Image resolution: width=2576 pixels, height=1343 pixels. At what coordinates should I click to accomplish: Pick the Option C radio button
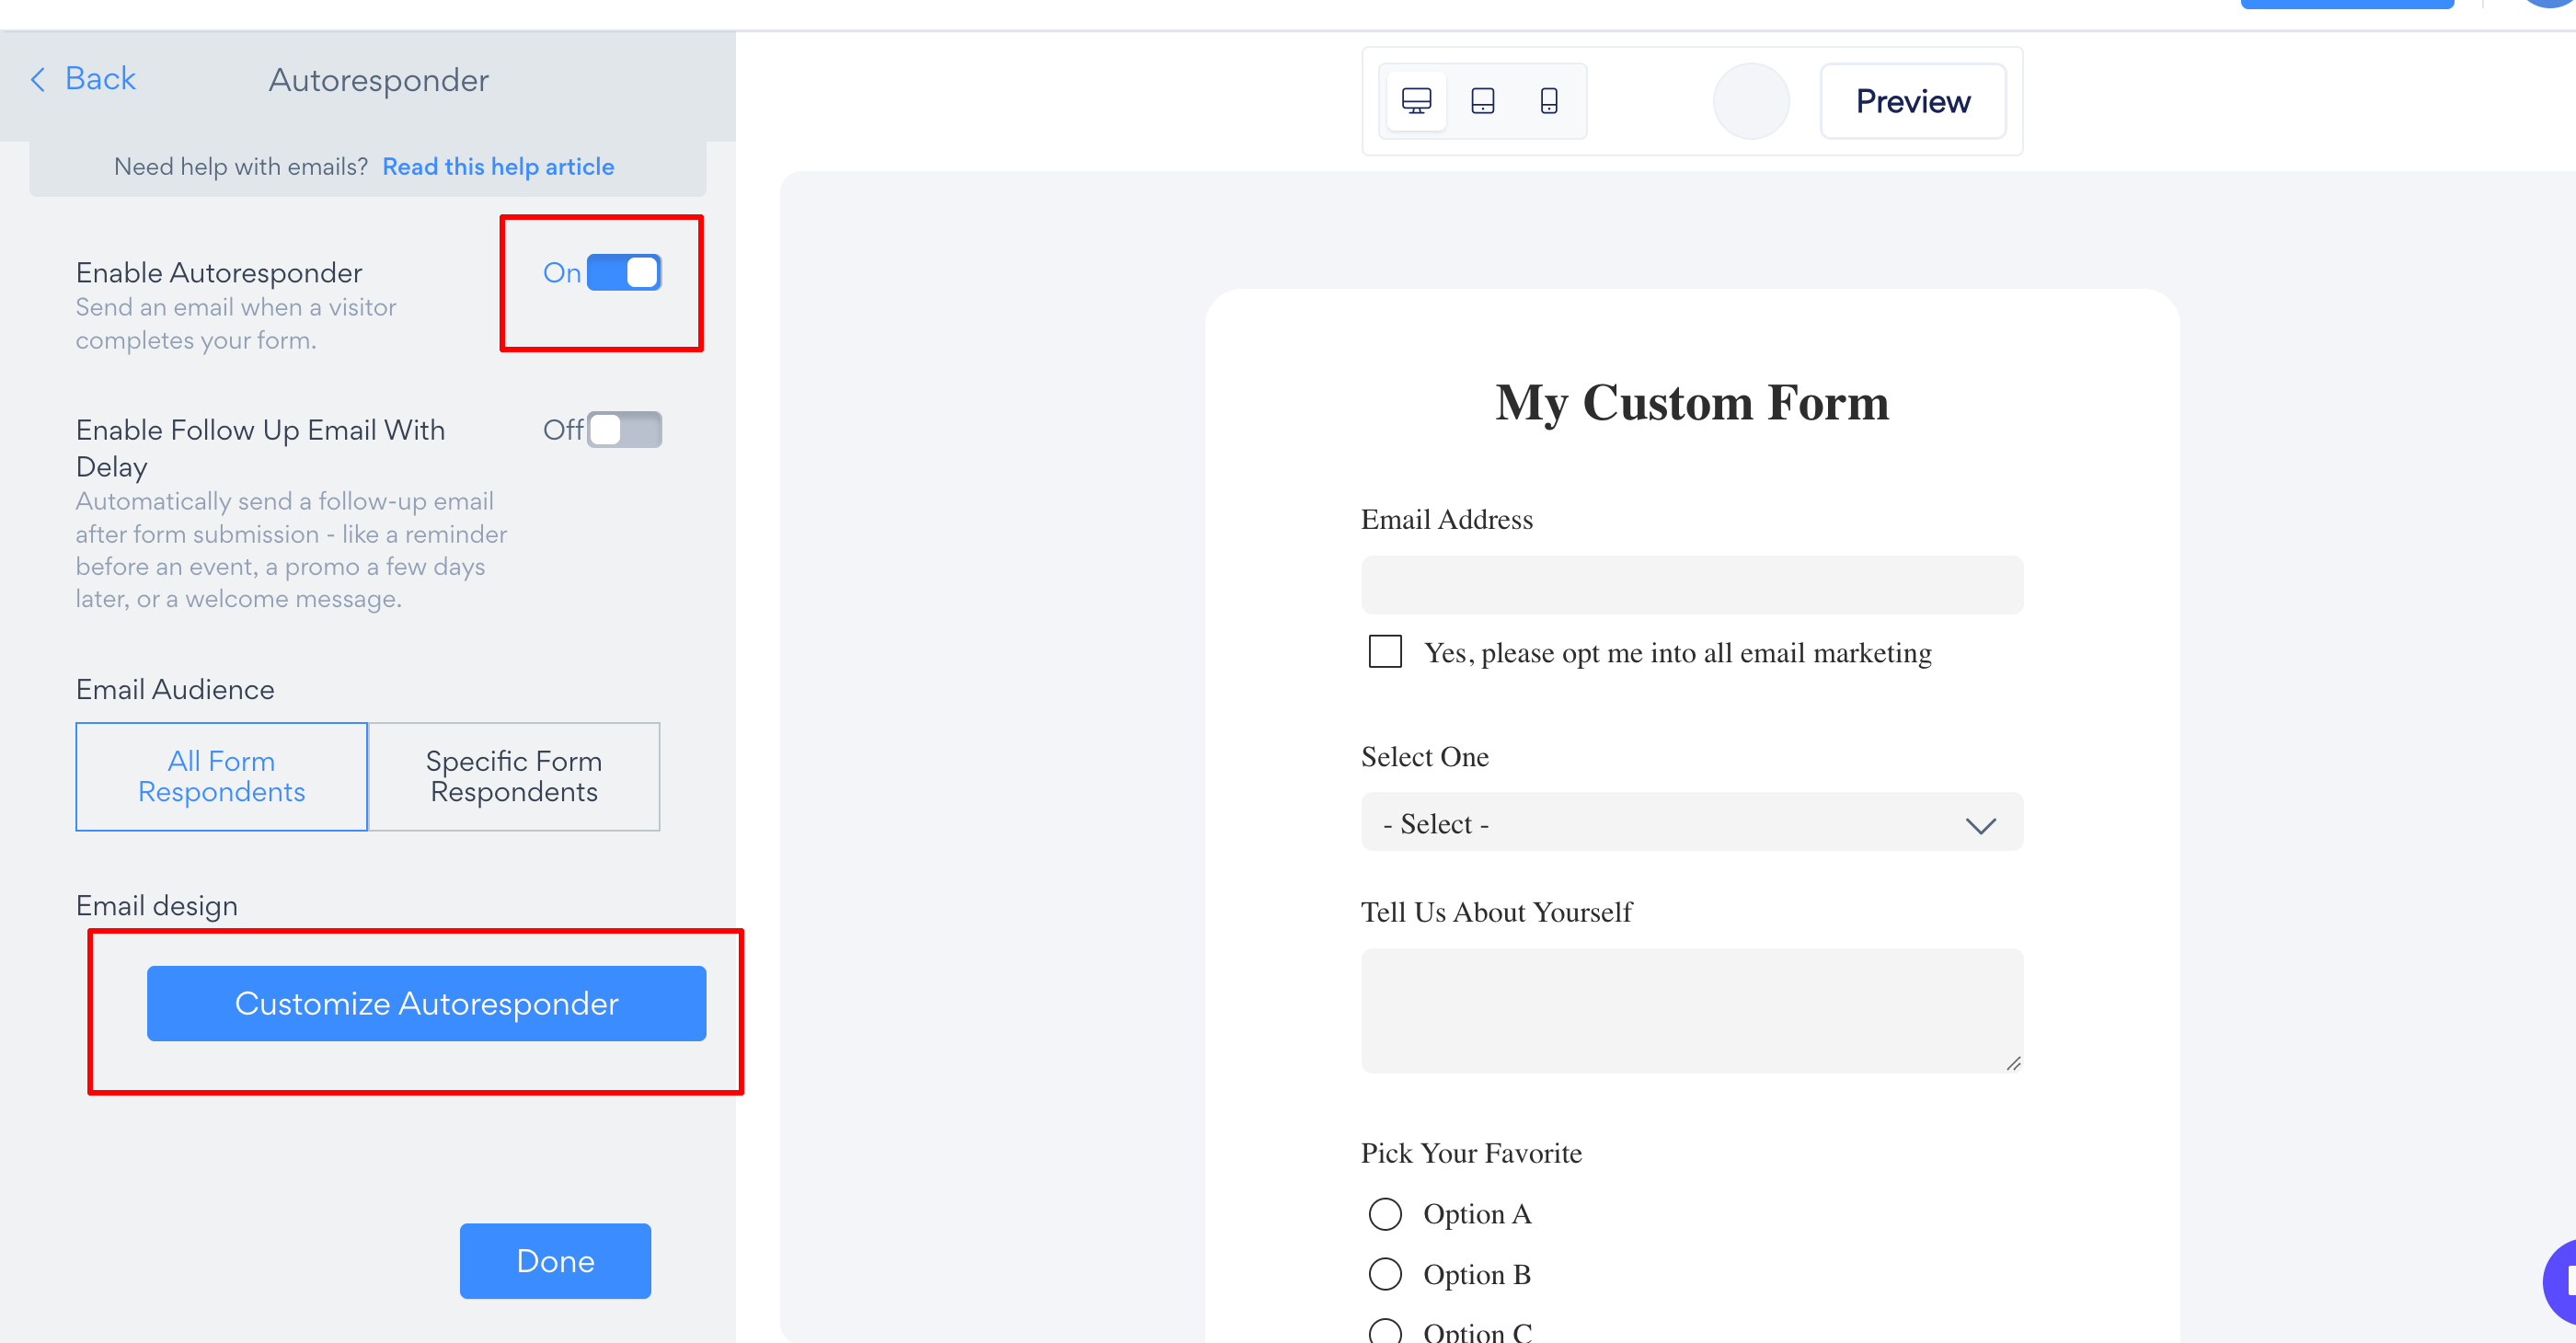click(1385, 1331)
